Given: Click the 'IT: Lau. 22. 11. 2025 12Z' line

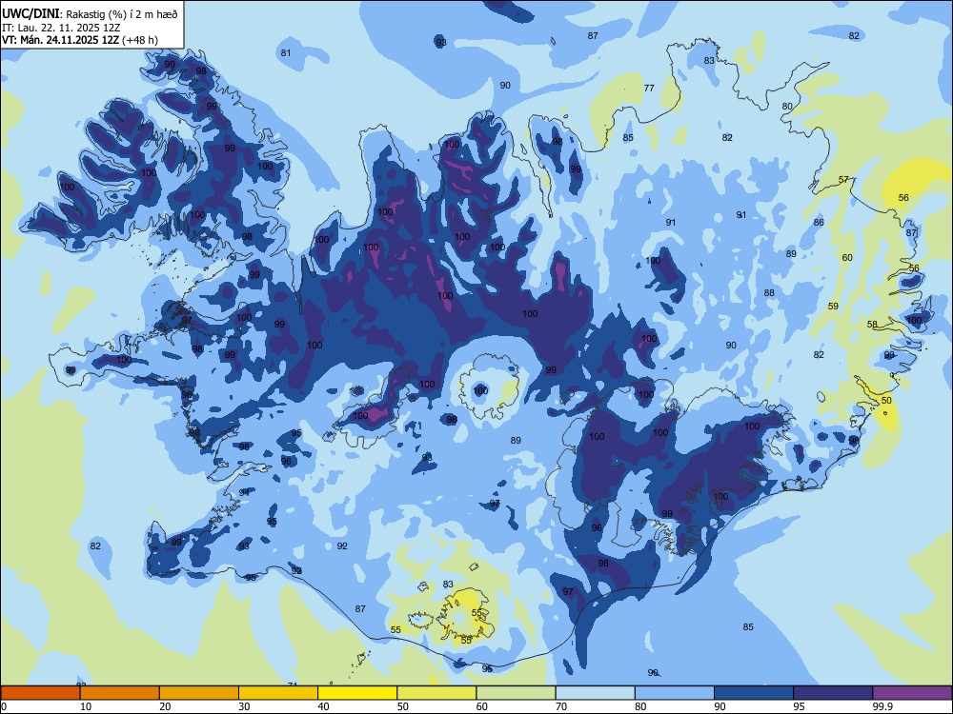Looking at the screenshot, I should 61,28.
